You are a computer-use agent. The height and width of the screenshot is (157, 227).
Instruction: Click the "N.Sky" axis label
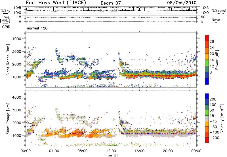click(x=5, y=10)
